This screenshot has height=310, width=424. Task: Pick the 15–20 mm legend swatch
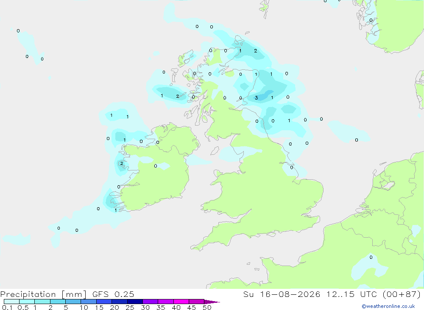104,302
